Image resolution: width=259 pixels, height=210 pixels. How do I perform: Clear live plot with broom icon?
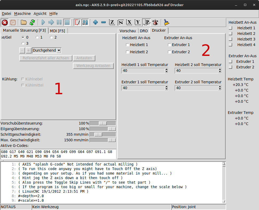coord(167,22)
